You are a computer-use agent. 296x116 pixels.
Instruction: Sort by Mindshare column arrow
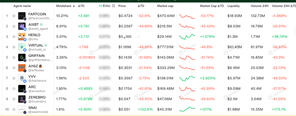click(x=74, y=6)
